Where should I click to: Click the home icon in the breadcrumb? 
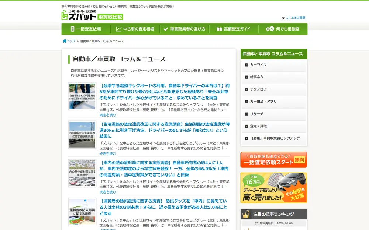[65, 41]
